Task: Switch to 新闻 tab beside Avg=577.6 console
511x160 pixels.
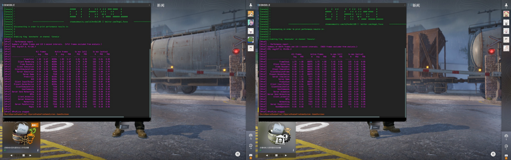Action: click(x=416, y=6)
